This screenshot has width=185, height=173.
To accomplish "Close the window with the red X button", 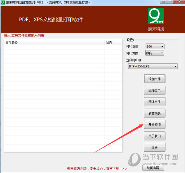I will point(179,2).
